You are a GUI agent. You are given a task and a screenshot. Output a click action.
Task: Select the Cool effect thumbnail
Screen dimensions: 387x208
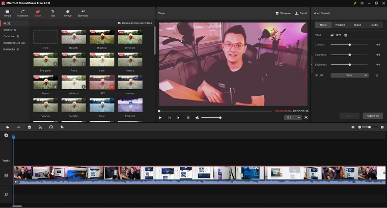coord(102,105)
